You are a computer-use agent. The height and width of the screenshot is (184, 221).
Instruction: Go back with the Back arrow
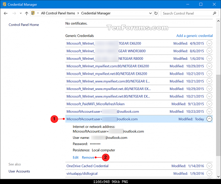click(6, 13)
